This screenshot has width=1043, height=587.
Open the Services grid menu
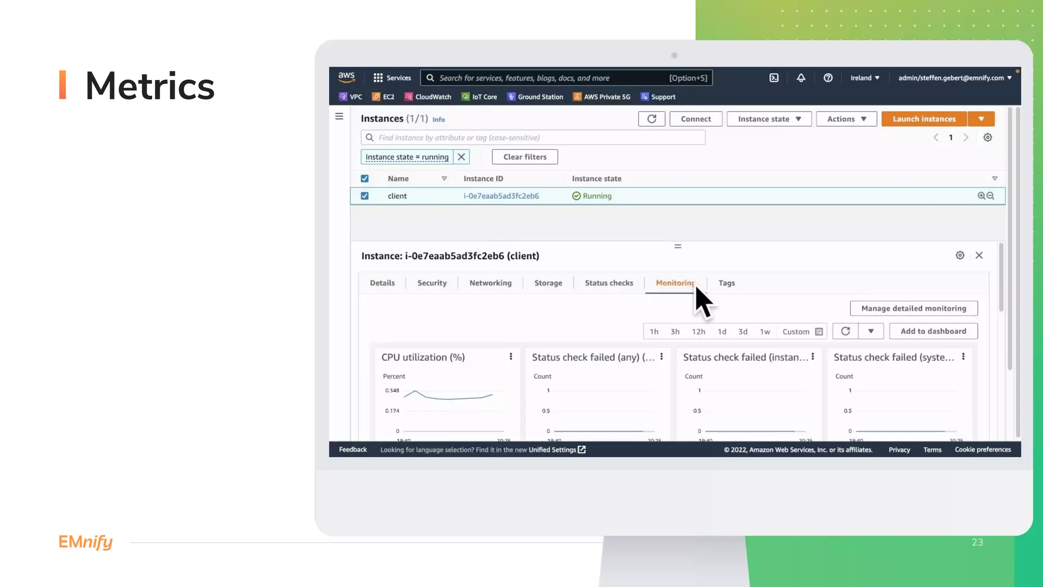point(392,78)
